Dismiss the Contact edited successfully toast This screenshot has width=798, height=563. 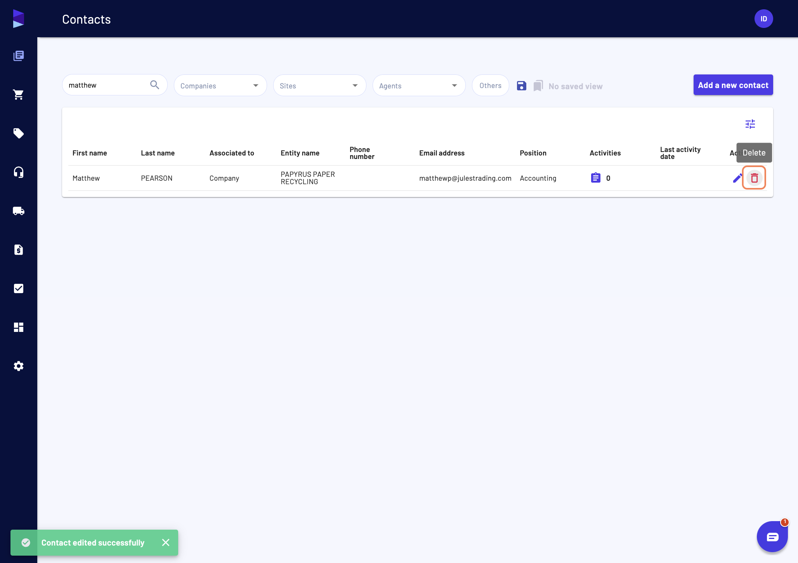[x=166, y=542]
